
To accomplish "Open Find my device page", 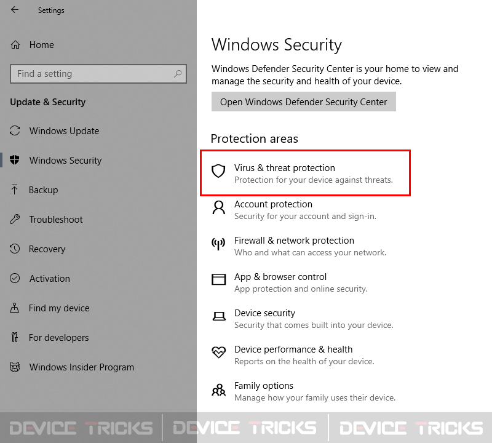I will [59, 308].
